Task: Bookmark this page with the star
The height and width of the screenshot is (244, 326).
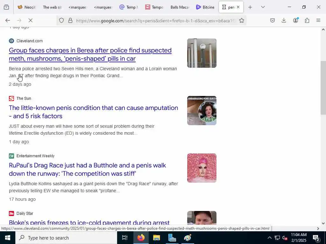Action: pos(241,20)
